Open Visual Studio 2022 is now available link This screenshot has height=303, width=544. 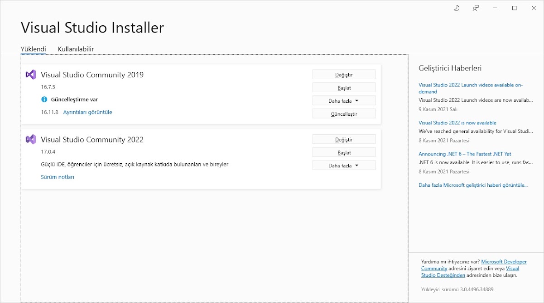(457, 123)
